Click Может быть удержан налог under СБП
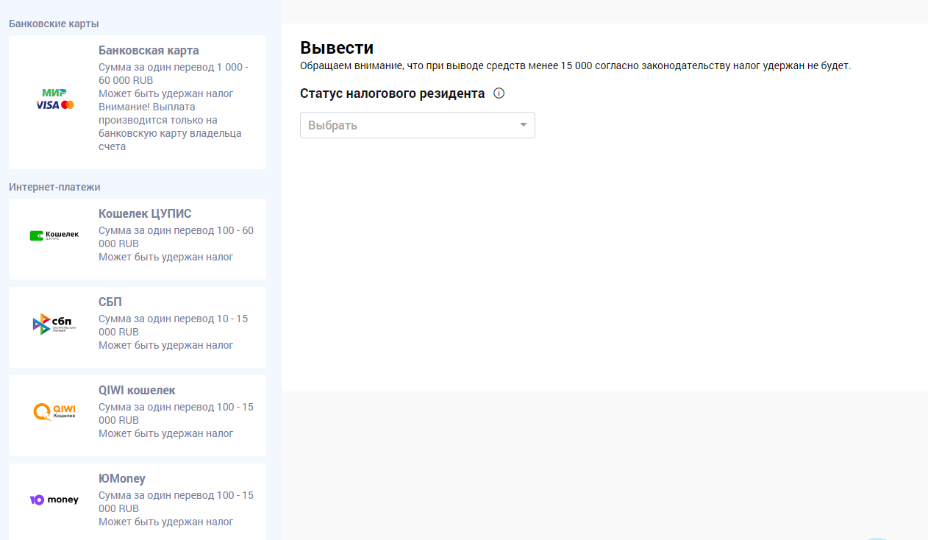This screenshot has height=540, width=928. pyautogui.click(x=165, y=345)
